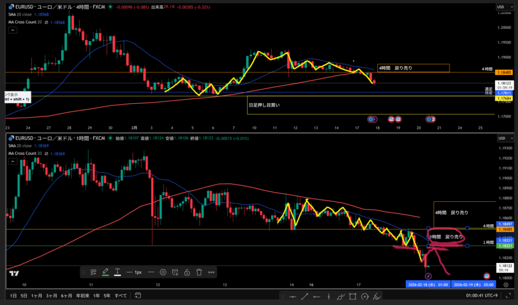Image resolution: width=518 pixels, height=305 pixels.
Task: Open the USD currency dropdown on top chart
Action: click(x=501, y=7)
